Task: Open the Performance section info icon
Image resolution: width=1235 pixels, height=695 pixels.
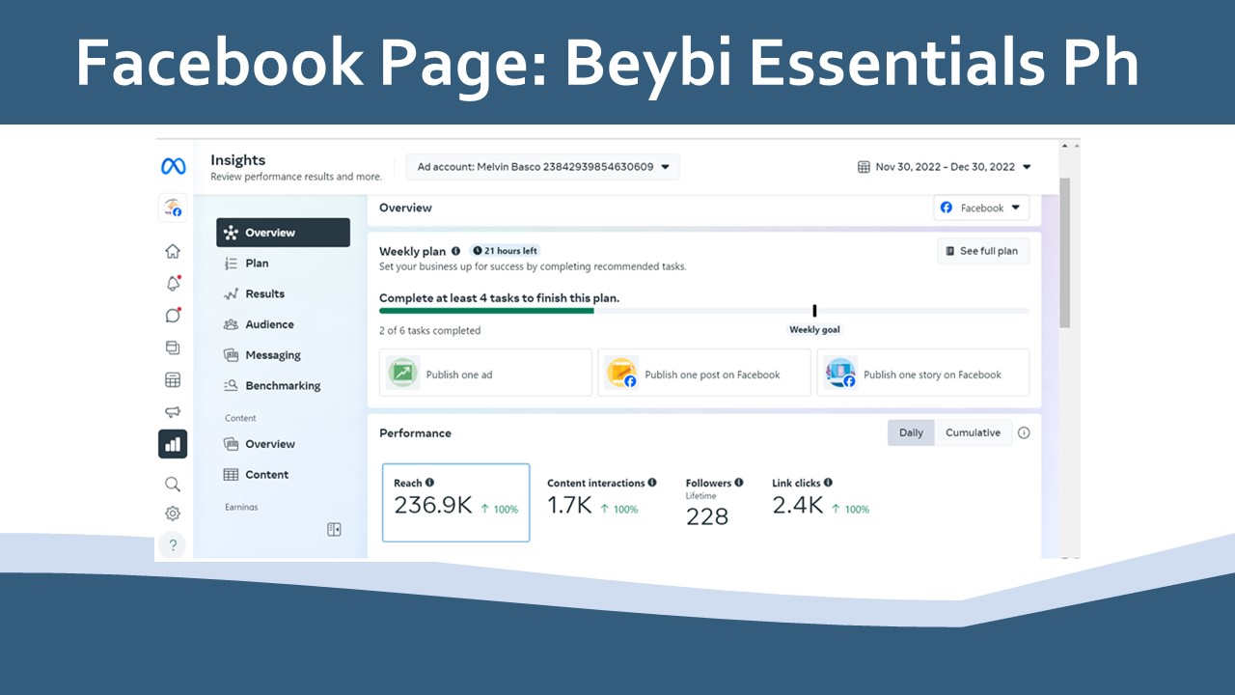Action: (1024, 432)
